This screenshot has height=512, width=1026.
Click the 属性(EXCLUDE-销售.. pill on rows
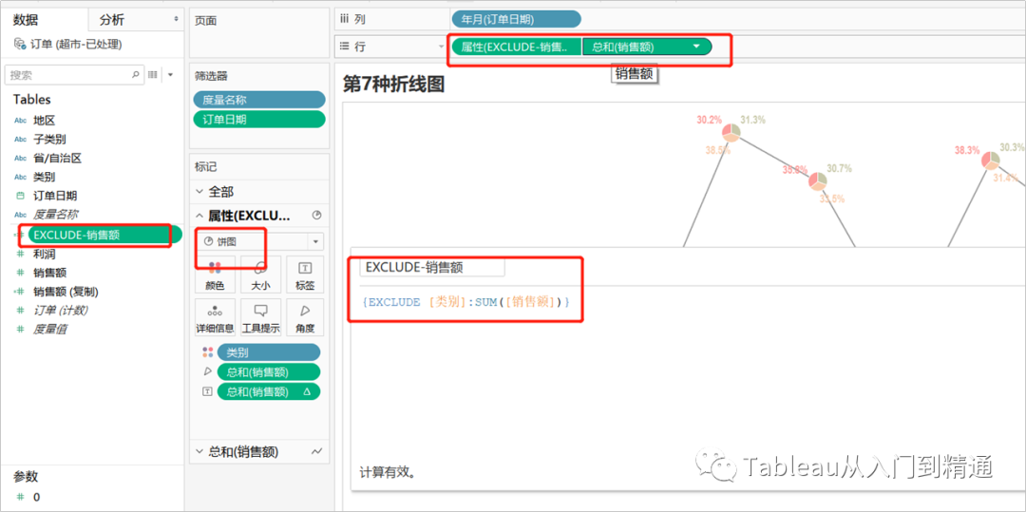coord(517,47)
